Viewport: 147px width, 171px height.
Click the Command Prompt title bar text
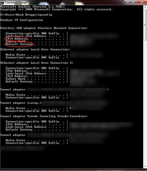pos(16,2)
